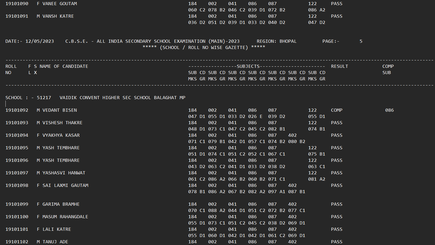This screenshot has height=245, width=435.
Task: Click the "COMP" result in Vedant Bisen's row
Action: [337, 110]
